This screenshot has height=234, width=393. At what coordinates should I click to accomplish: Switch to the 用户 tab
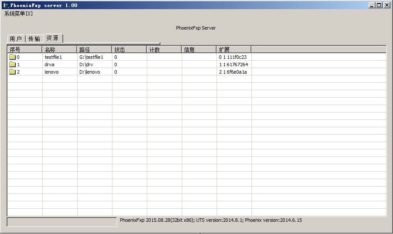(16, 39)
